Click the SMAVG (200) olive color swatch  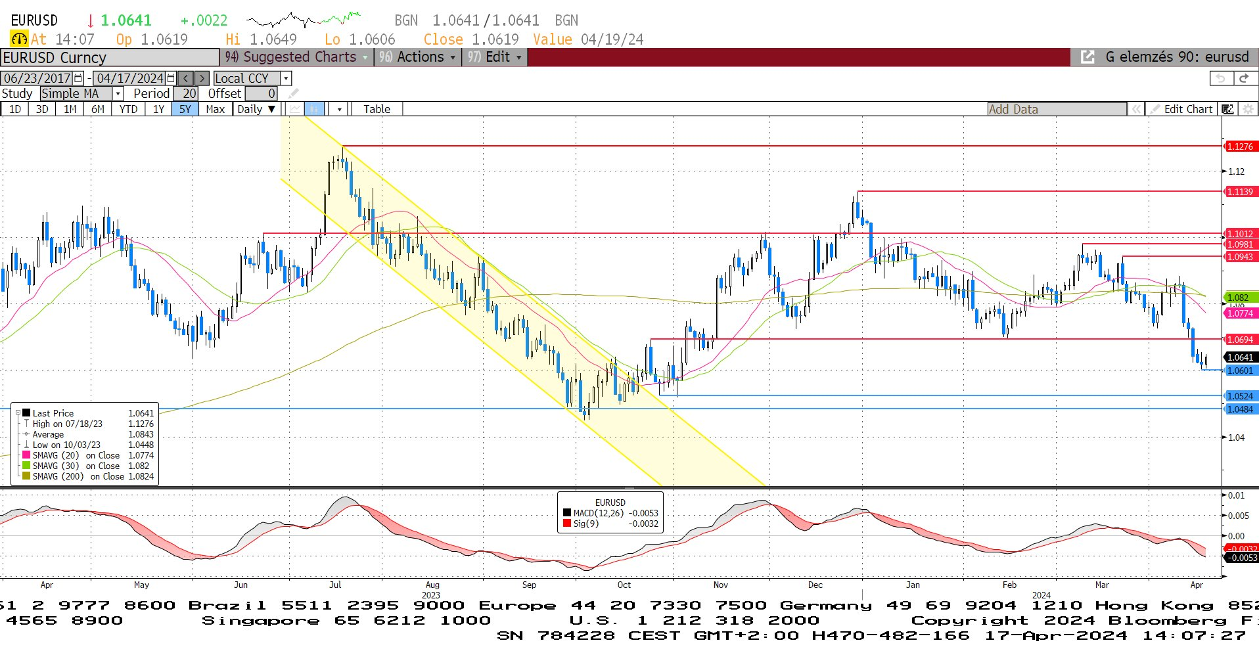pyautogui.click(x=26, y=476)
